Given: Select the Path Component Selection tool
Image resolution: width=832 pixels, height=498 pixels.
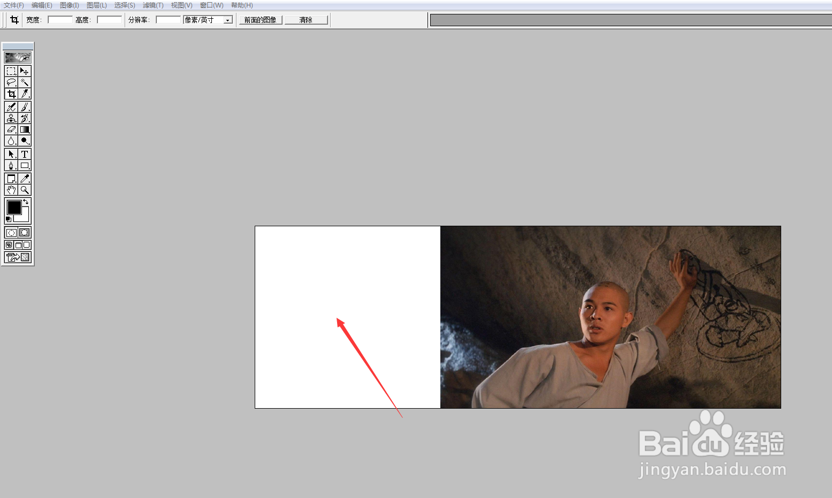Looking at the screenshot, I should point(11,154).
